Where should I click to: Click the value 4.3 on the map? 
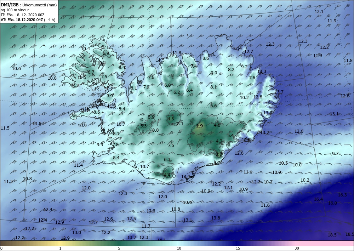pyautogui.click(x=171, y=119)
